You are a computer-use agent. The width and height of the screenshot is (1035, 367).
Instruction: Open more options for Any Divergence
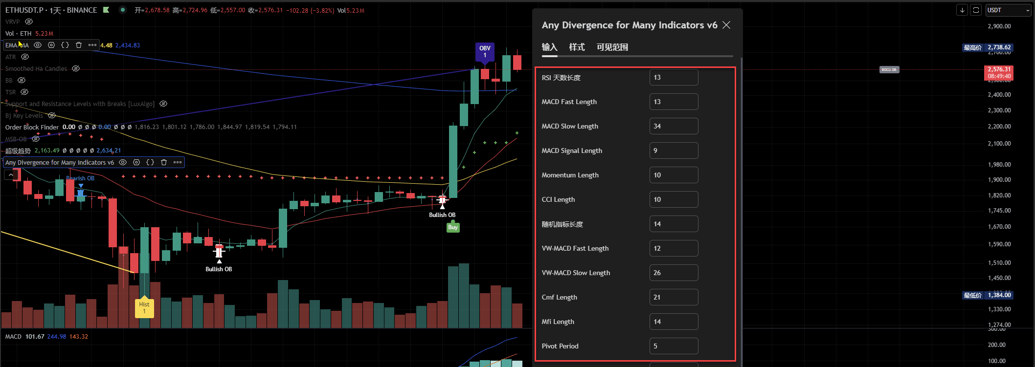pyautogui.click(x=178, y=162)
